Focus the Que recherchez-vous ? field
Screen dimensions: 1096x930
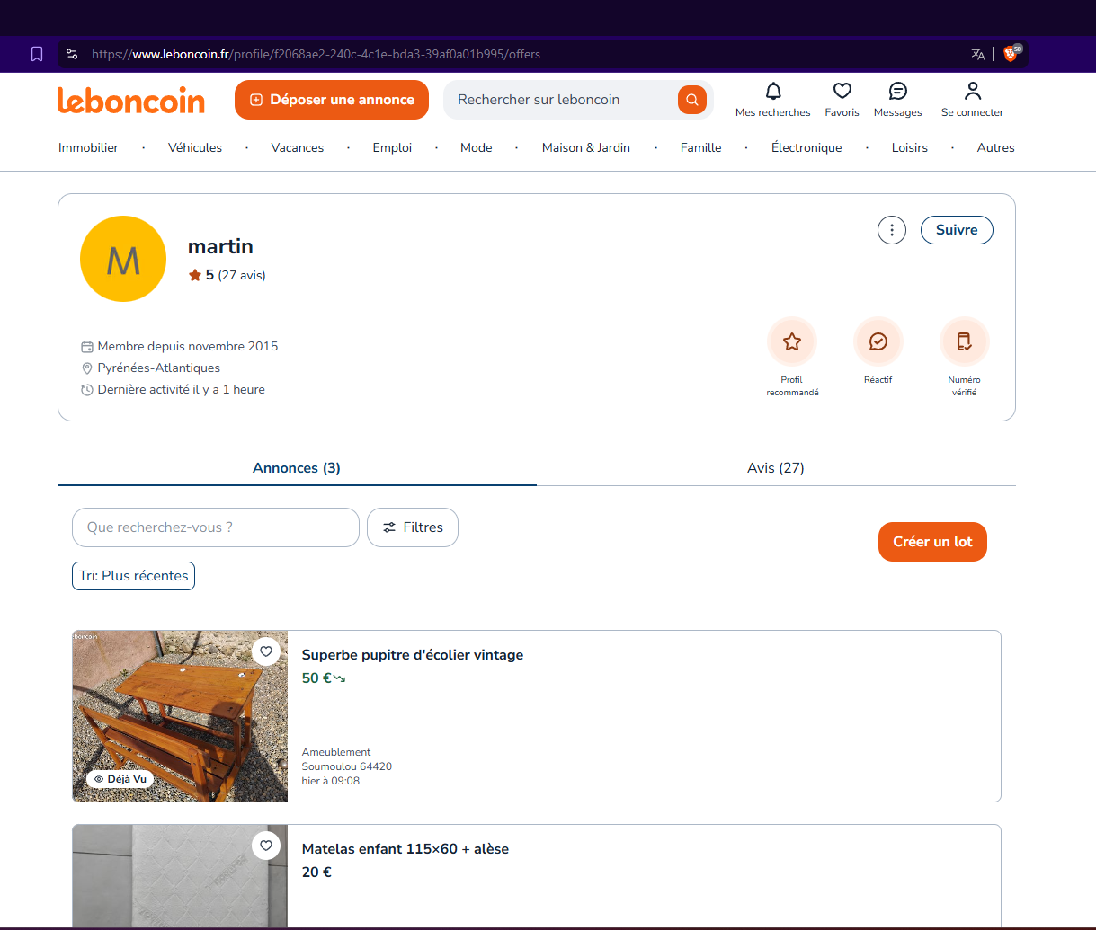coord(216,527)
